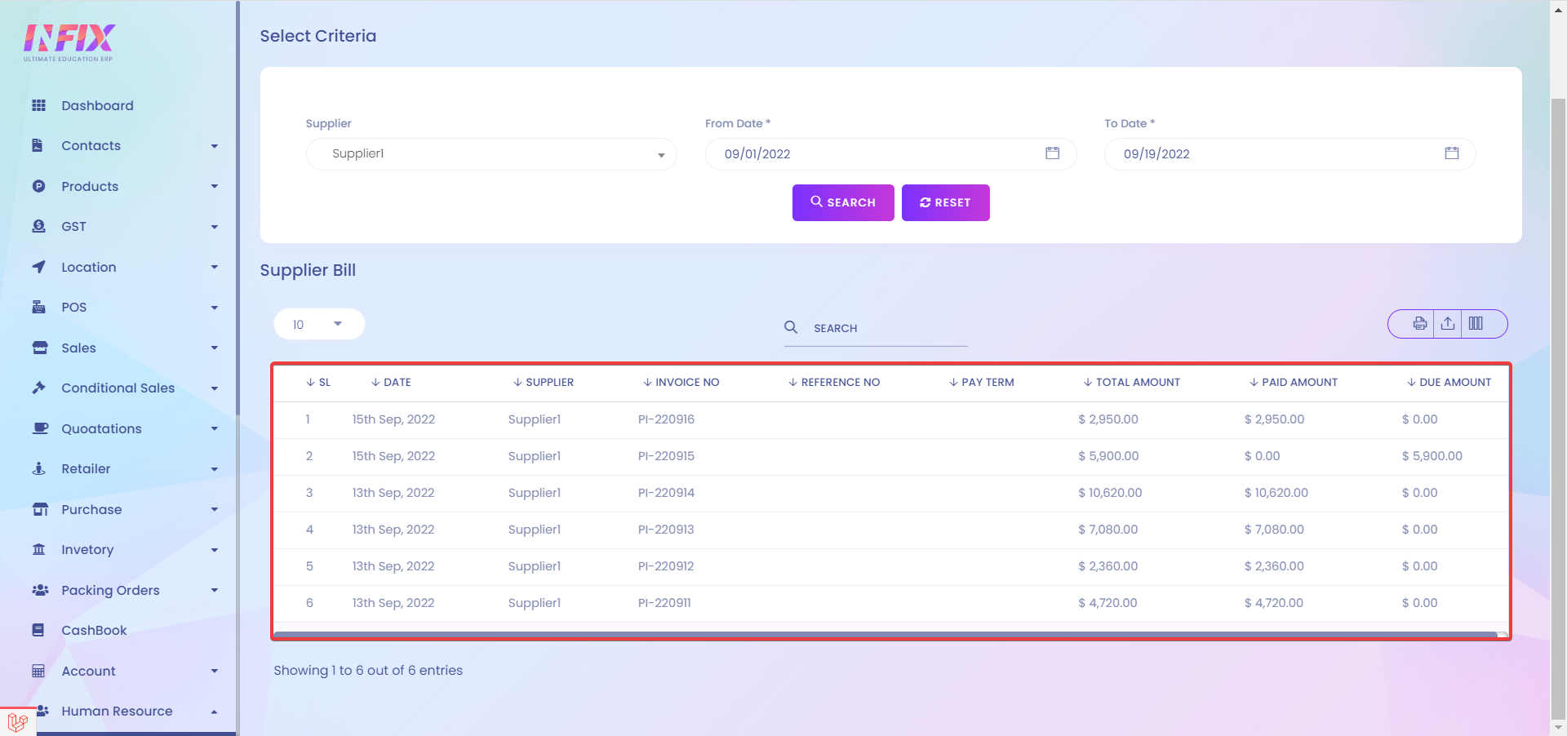
Task: Click the Human Resource icon
Action: click(42, 711)
